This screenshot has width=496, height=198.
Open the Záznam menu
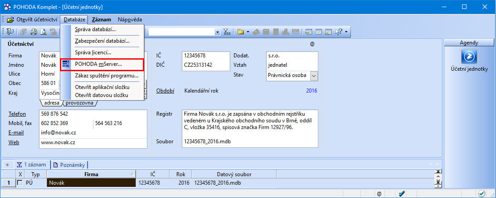(101, 20)
